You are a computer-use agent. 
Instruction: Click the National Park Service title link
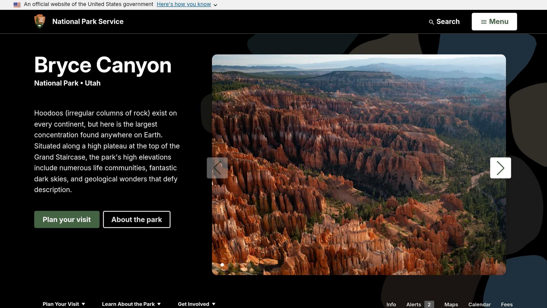[x=88, y=21]
